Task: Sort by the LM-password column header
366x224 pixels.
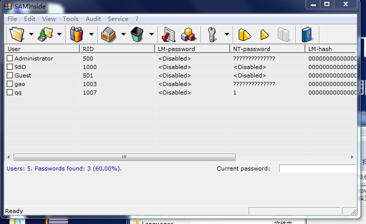Action: click(193, 49)
